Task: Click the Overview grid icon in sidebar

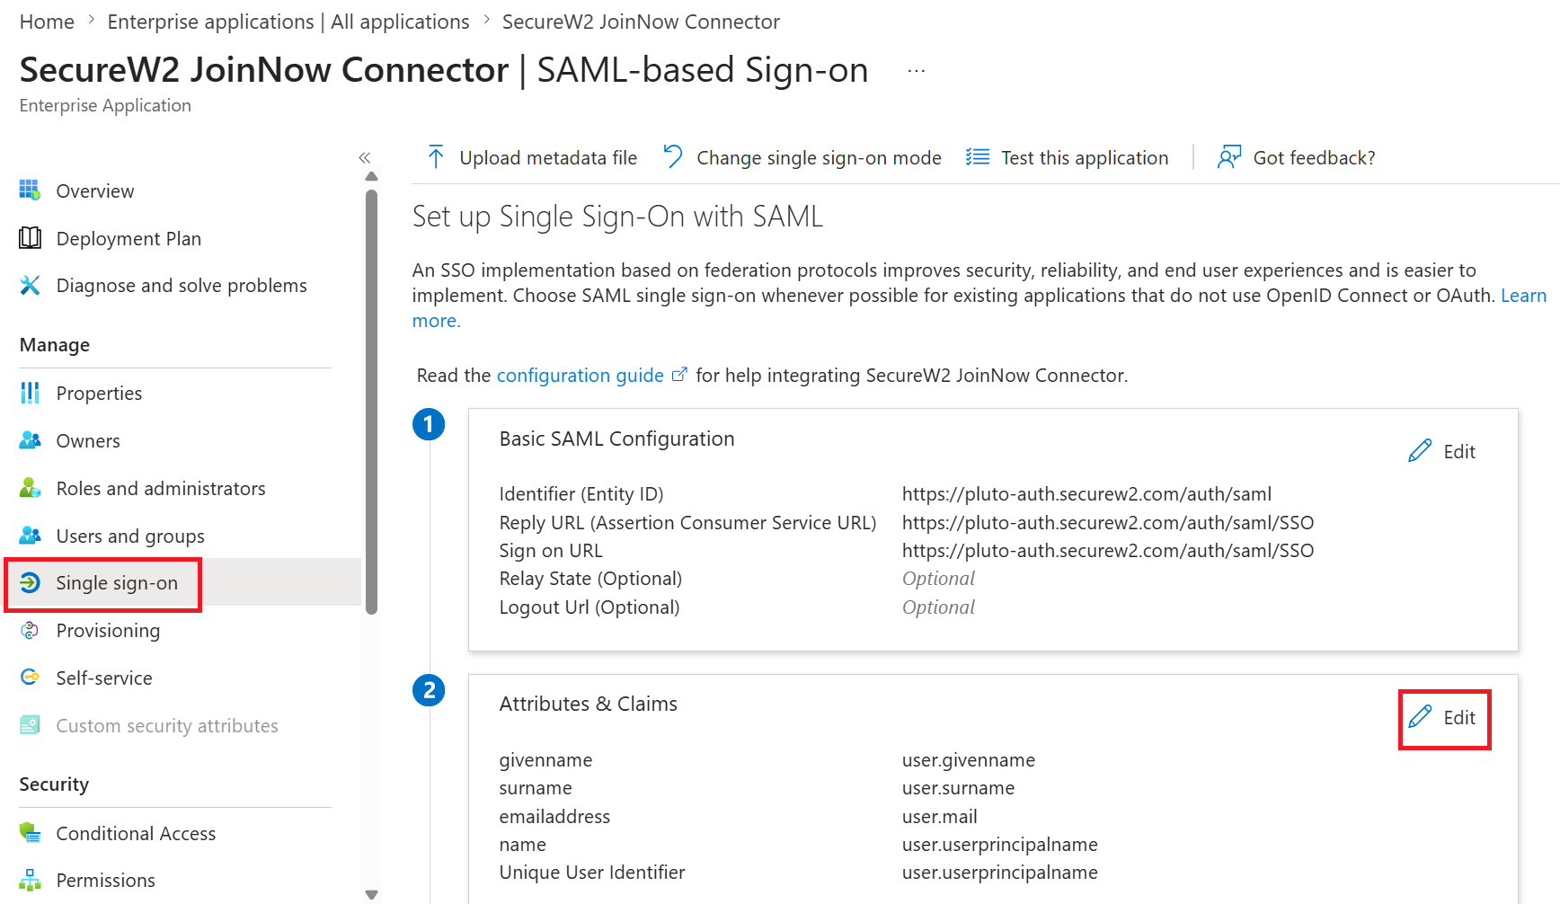Action: 30,191
